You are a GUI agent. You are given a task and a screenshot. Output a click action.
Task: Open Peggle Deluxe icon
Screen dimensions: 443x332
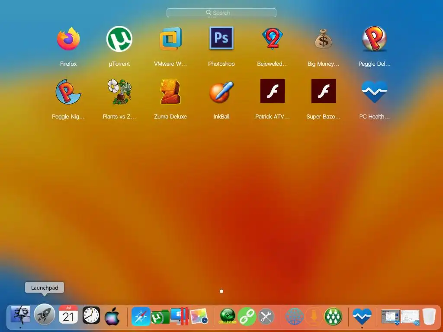pyautogui.click(x=374, y=39)
